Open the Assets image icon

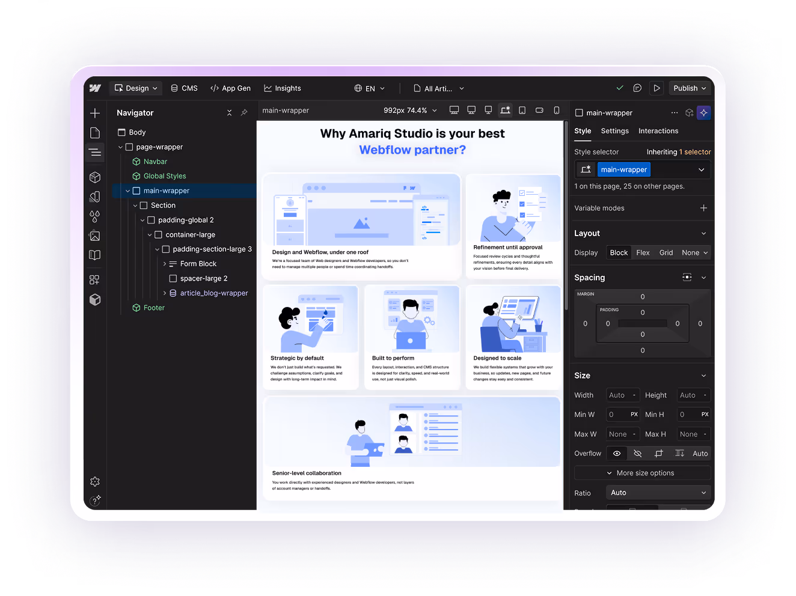click(x=95, y=236)
